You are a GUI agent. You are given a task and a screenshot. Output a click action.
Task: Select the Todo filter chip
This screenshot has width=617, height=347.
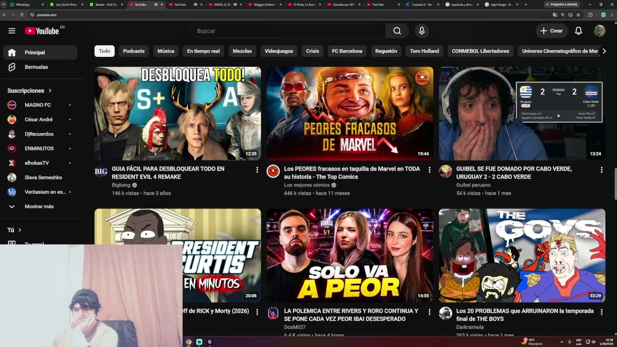pyautogui.click(x=105, y=51)
